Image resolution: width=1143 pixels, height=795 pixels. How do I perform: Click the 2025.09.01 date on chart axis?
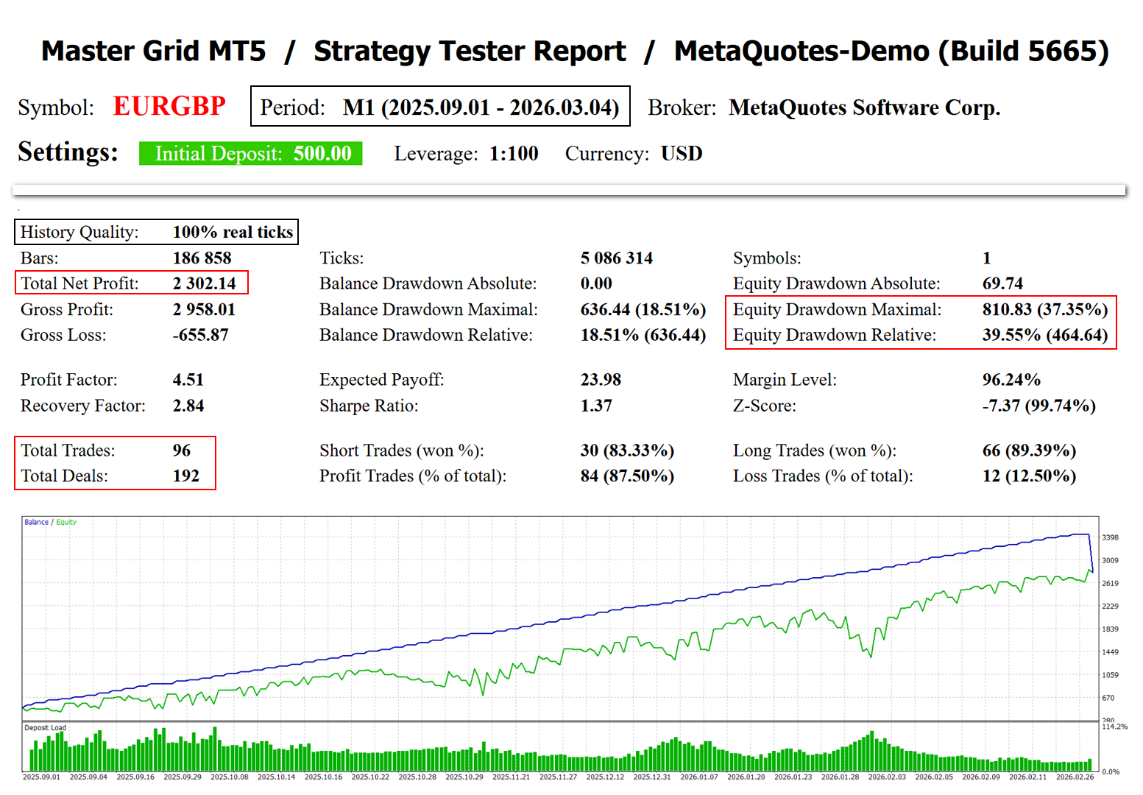(x=42, y=777)
